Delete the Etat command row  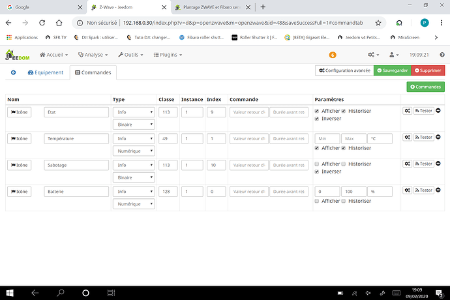[x=438, y=112]
